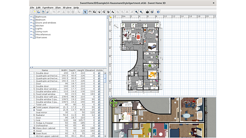Open the 3D view menu
Screen dimensions: 246x138
coord(67,8)
